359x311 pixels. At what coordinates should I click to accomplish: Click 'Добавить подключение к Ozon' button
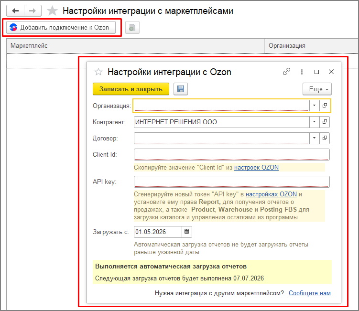[x=61, y=27]
